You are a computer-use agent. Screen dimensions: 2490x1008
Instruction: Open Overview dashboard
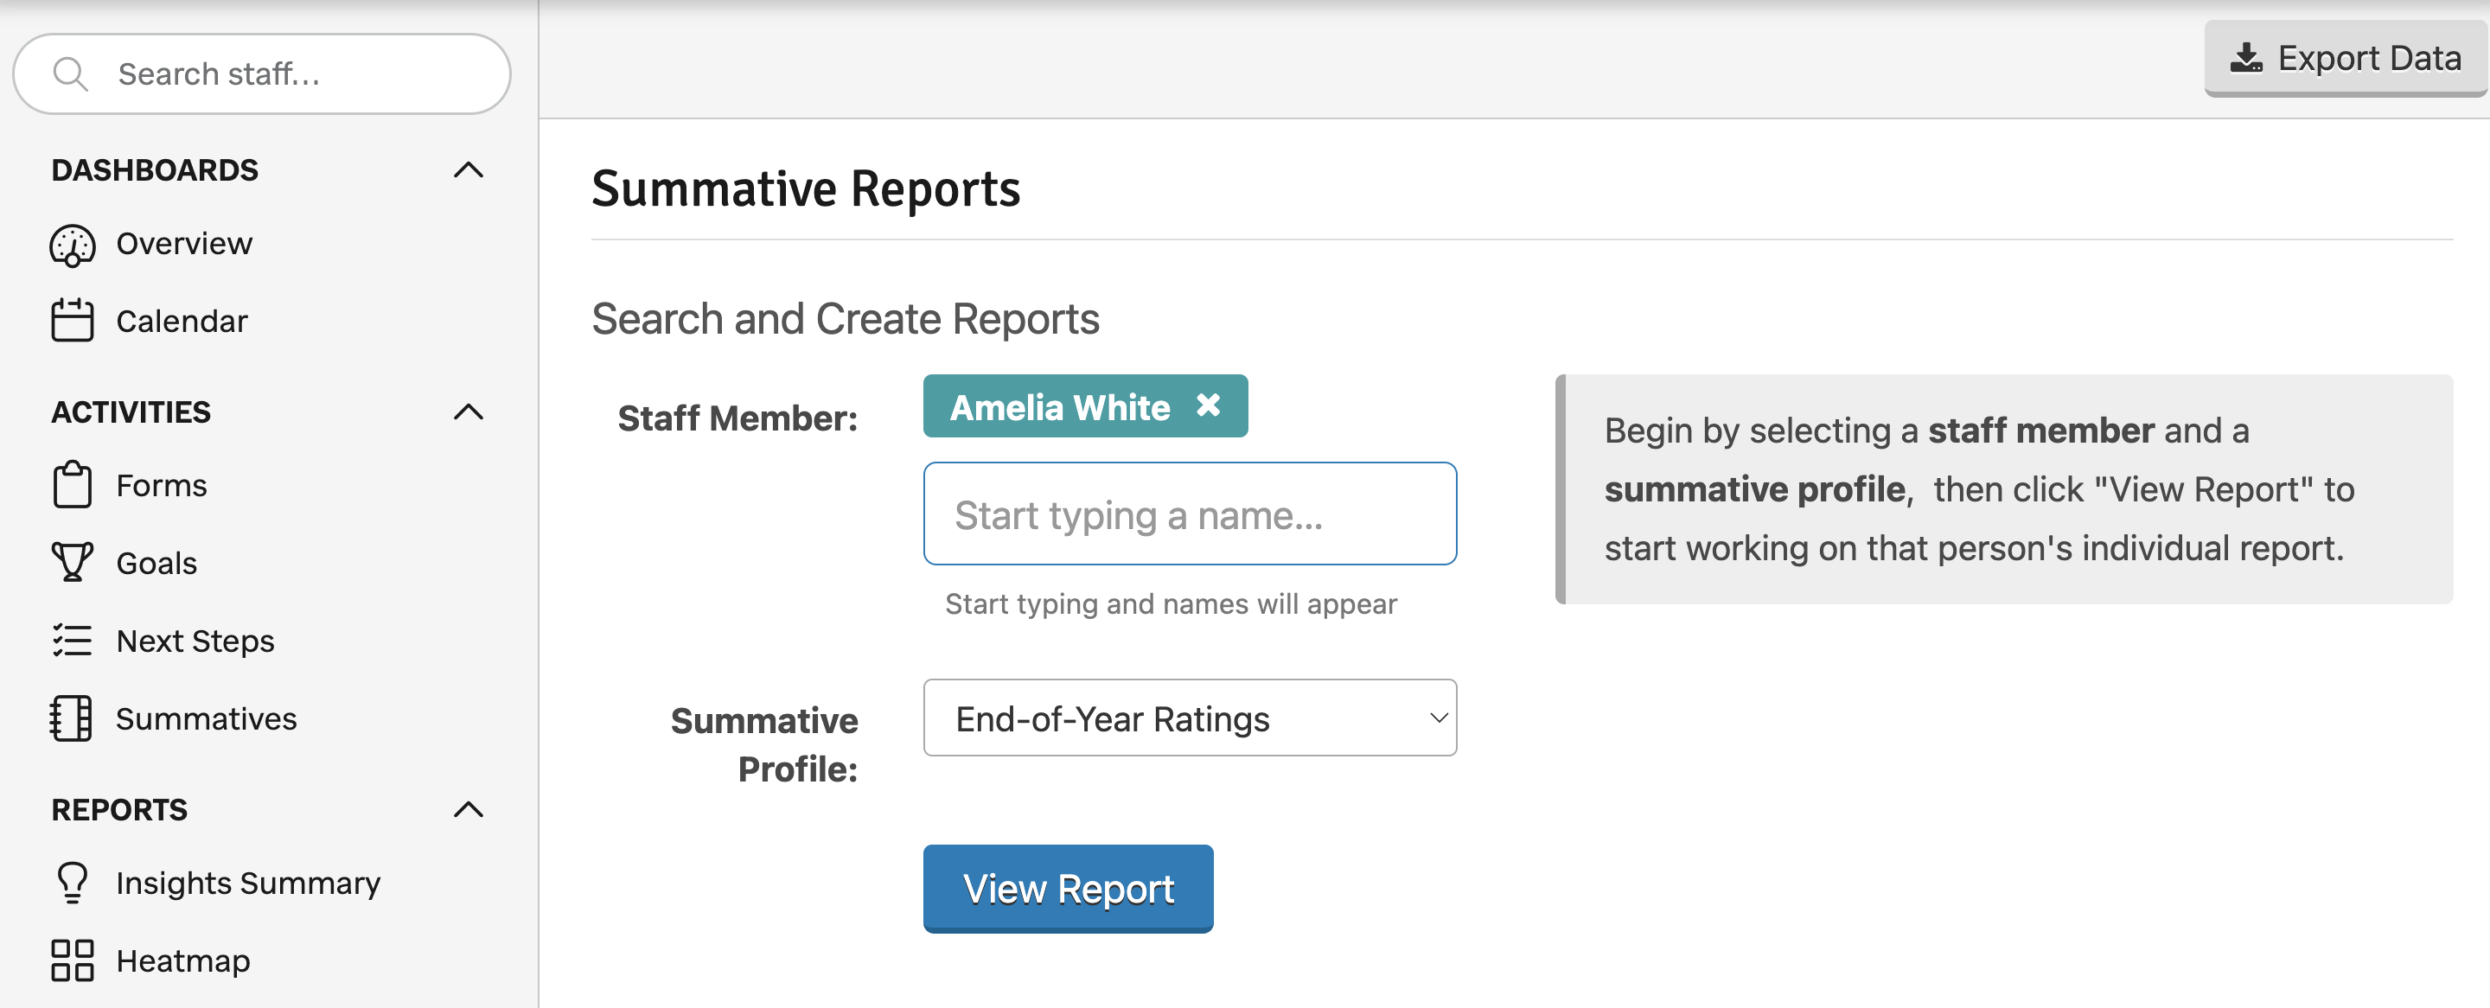click(183, 244)
